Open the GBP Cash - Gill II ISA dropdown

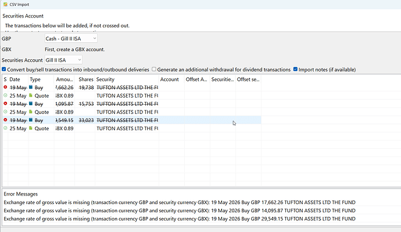point(71,38)
